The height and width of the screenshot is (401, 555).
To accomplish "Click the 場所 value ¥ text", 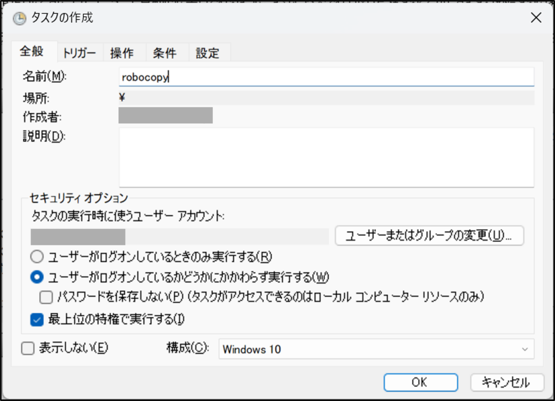I will pos(123,97).
